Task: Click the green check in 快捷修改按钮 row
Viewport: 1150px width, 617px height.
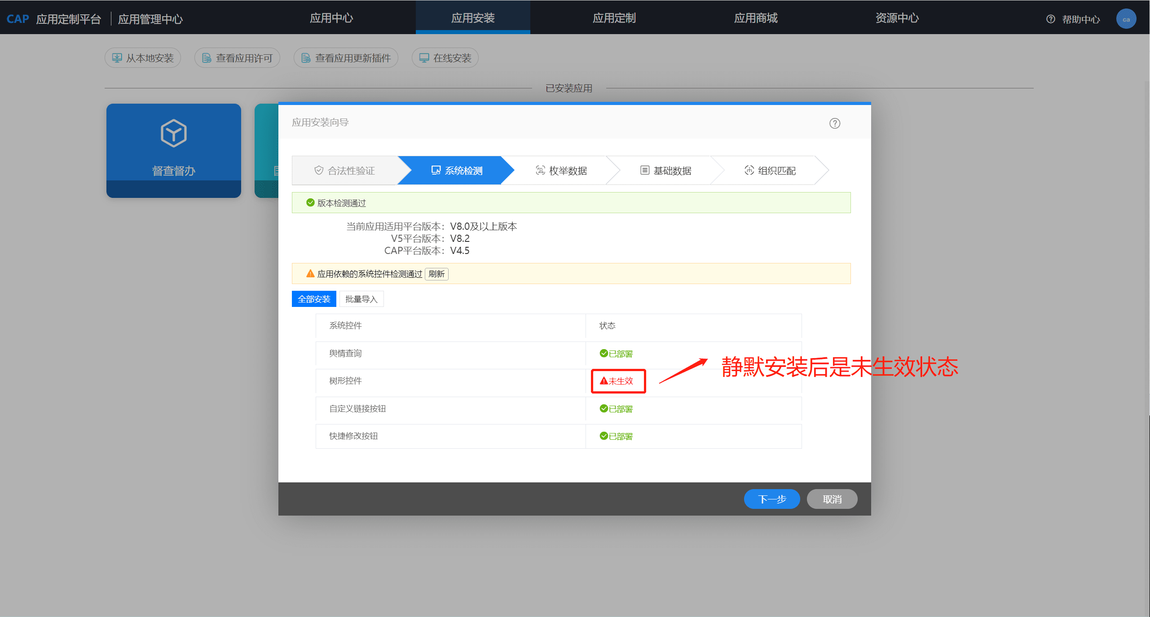Action: coord(604,436)
